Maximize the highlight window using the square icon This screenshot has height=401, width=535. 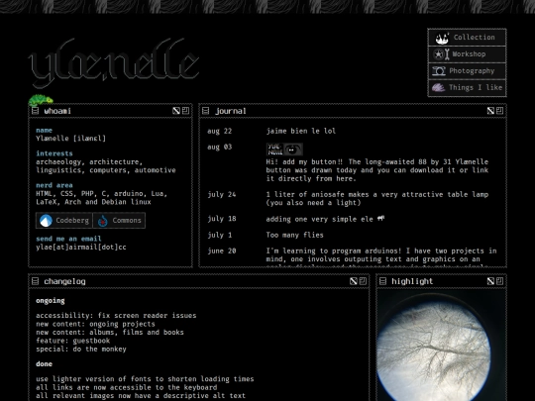coord(499,281)
